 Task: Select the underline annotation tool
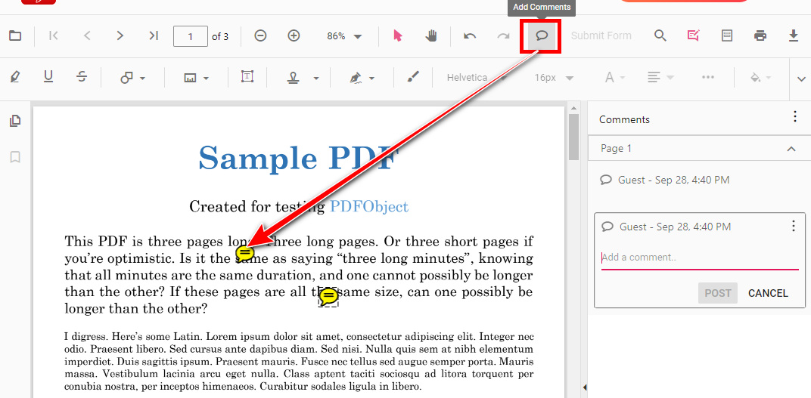(x=48, y=77)
